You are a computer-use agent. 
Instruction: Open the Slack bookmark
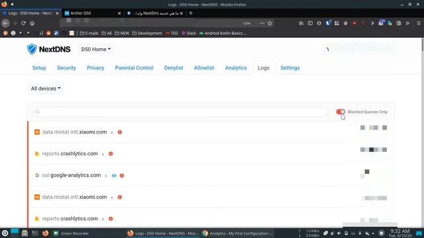[x=189, y=33]
